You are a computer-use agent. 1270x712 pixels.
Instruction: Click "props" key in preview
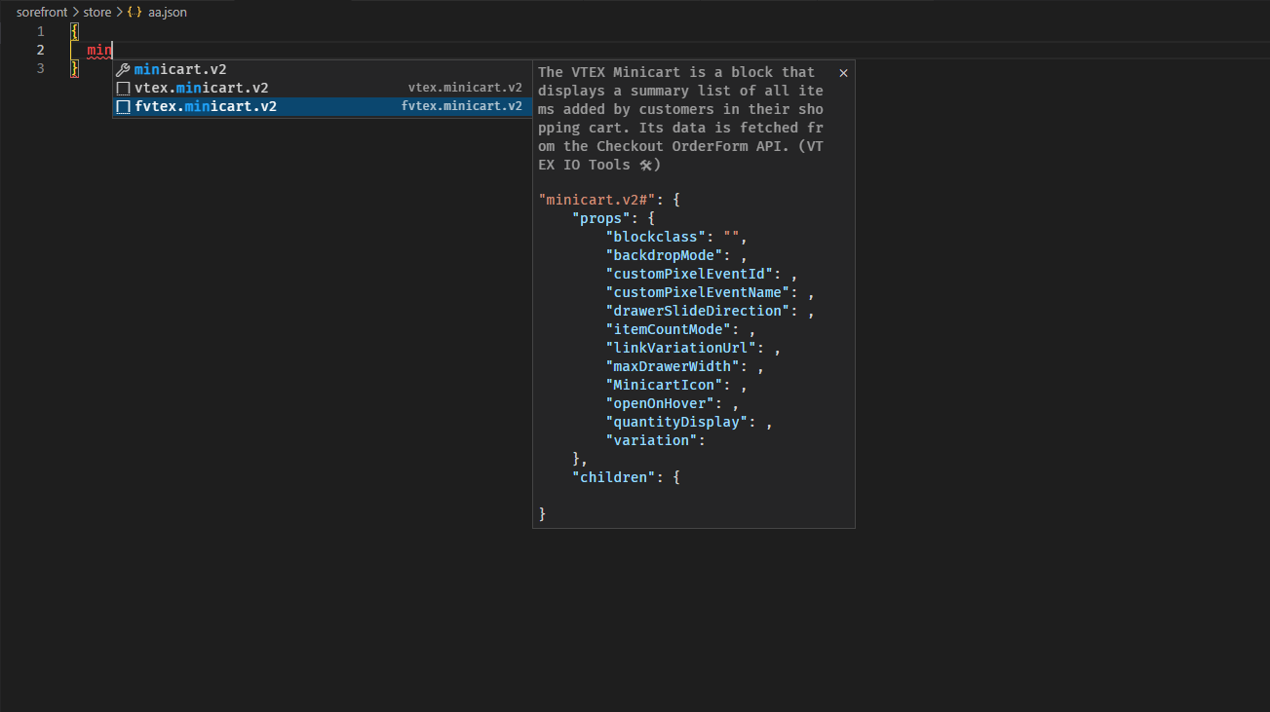[x=602, y=218]
